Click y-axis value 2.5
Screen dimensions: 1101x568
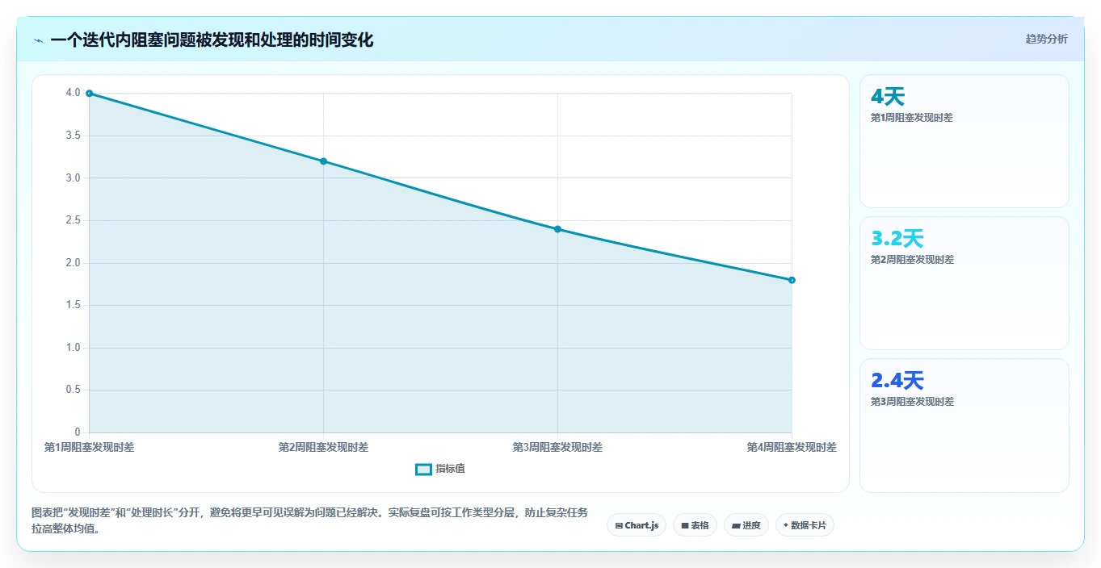point(74,220)
